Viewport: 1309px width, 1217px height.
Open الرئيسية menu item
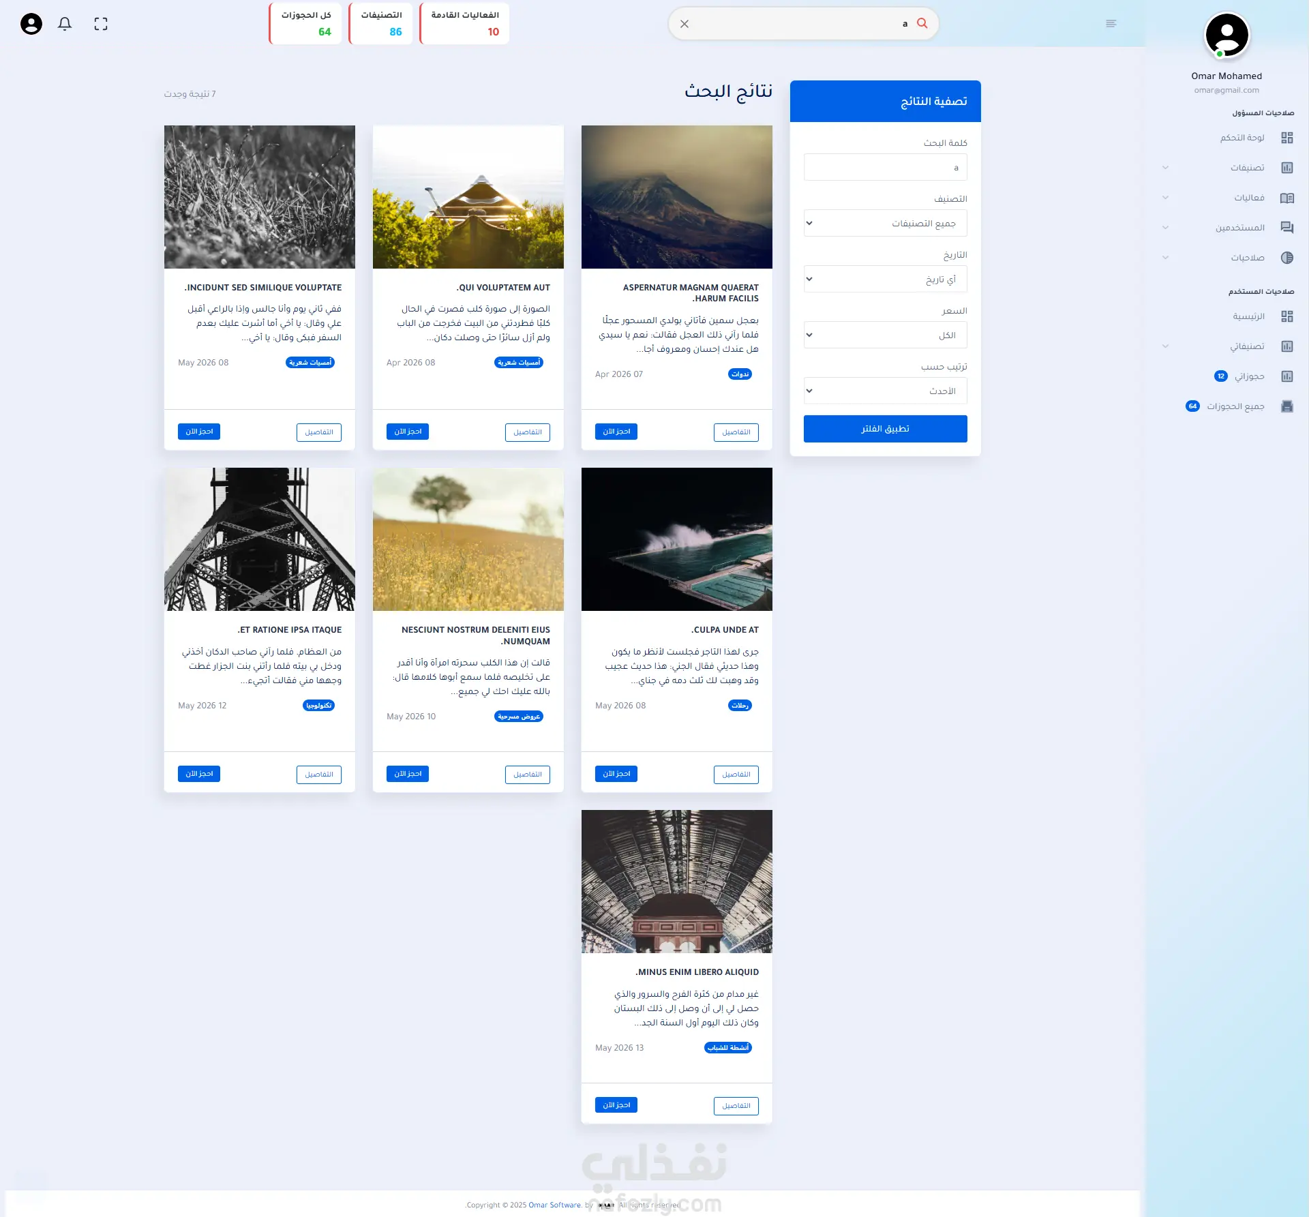[x=1248, y=316]
